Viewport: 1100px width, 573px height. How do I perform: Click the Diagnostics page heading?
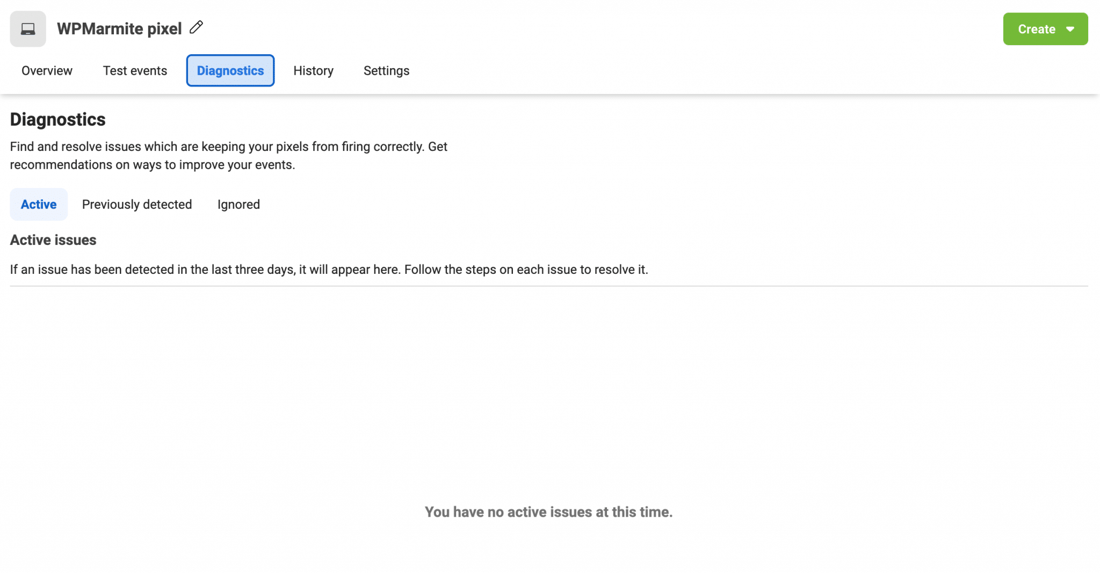[x=57, y=119]
